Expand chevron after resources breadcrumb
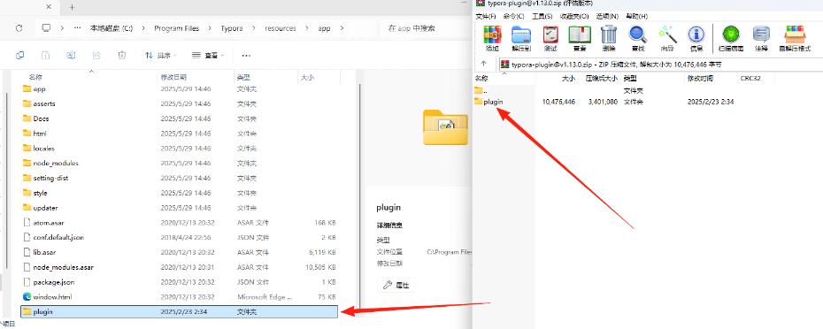The image size is (823, 329). (307, 28)
